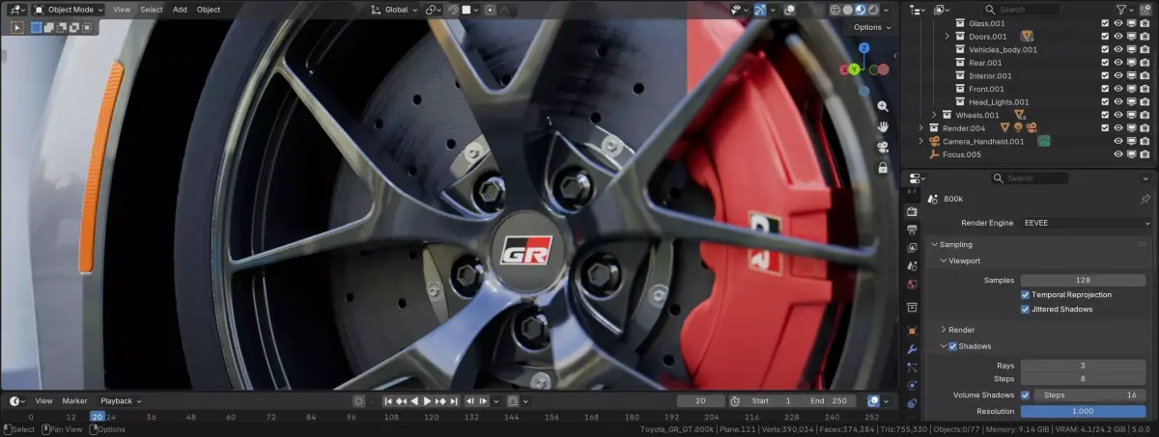
Task: Open the Add menu
Action: pyautogui.click(x=180, y=10)
